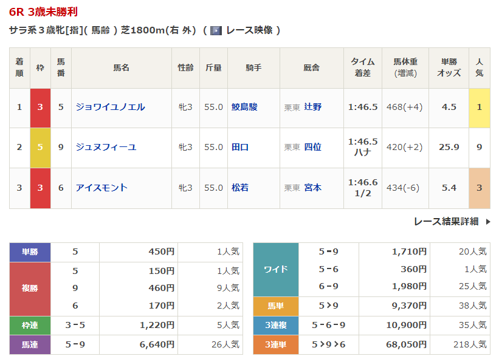Select the orange 3連単 payout label
499x359 pixels.
[x=275, y=344]
